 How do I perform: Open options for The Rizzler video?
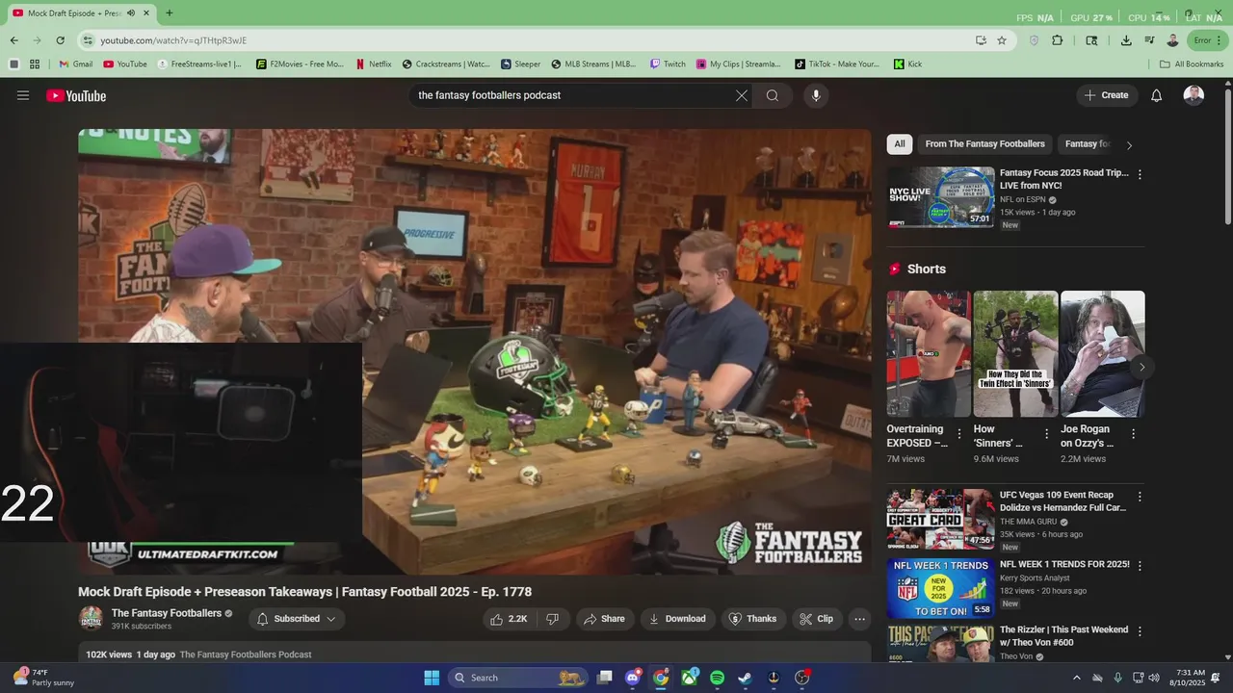tap(1140, 631)
